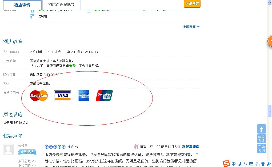272x167 pixels.
Task: Toggle the punctuation mode icon
Action: 245,164
